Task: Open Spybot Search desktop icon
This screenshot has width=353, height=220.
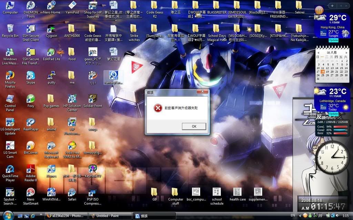Action: click(x=10, y=192)
